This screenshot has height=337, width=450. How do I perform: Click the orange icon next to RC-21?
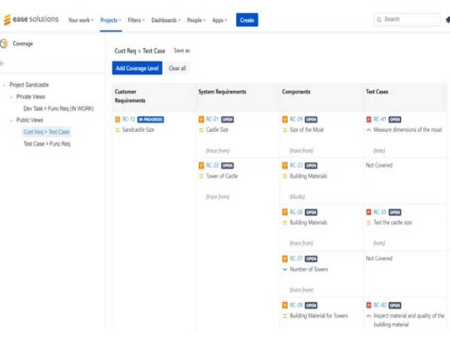[x=201, y=119]
